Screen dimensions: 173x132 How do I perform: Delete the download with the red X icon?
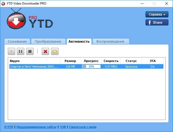click(45, 52)
